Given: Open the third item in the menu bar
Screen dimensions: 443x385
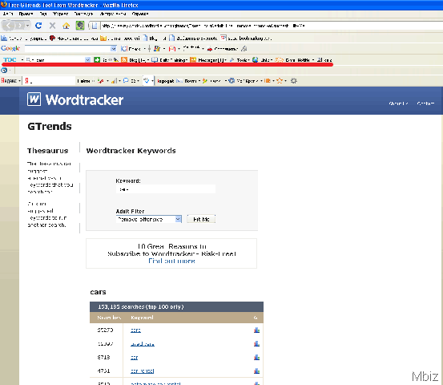Looking at the screenshot, I should (43, 14).
